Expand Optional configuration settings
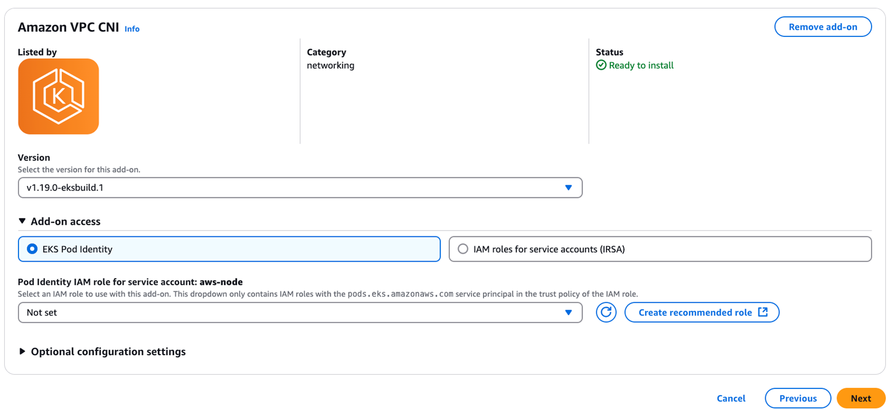 [102, 351]
